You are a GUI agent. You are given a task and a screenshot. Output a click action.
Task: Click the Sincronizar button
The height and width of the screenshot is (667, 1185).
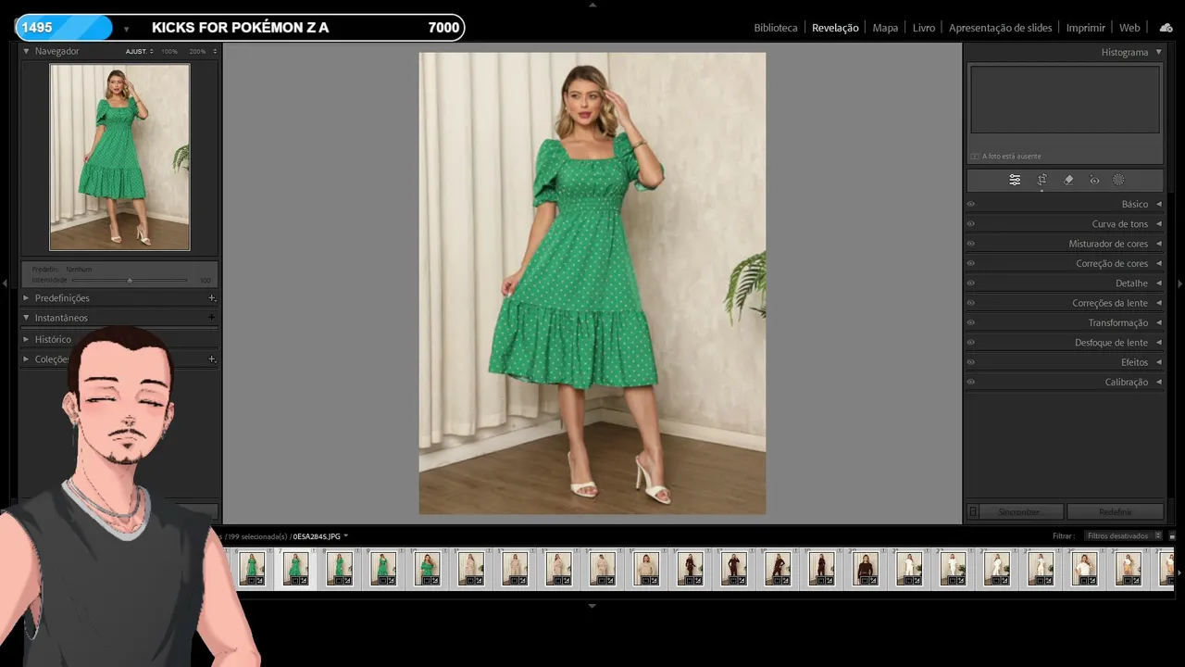click(1021, 511)
